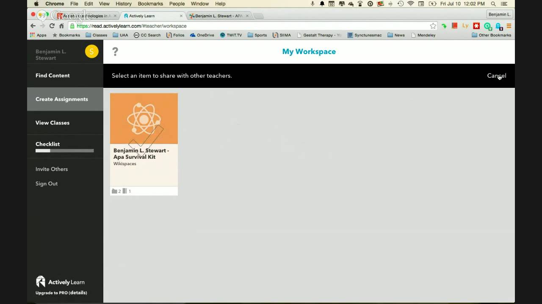Open Find Content in sidebar
The image size is (542, 304).
point(65,76)
